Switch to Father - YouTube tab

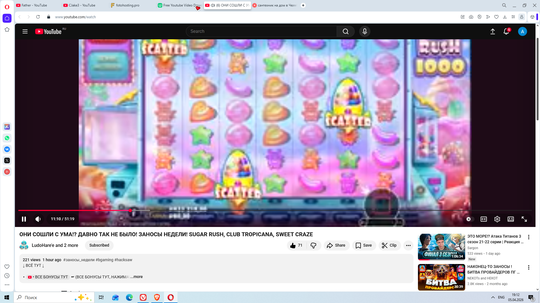pos(34,5)
